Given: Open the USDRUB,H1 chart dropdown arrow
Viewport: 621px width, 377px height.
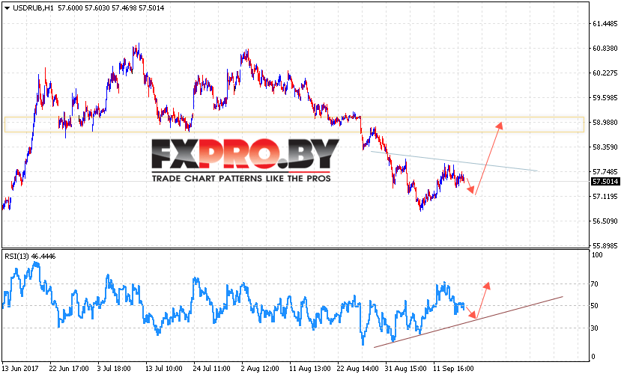Looking at the screenshot, I should point(7,8).
